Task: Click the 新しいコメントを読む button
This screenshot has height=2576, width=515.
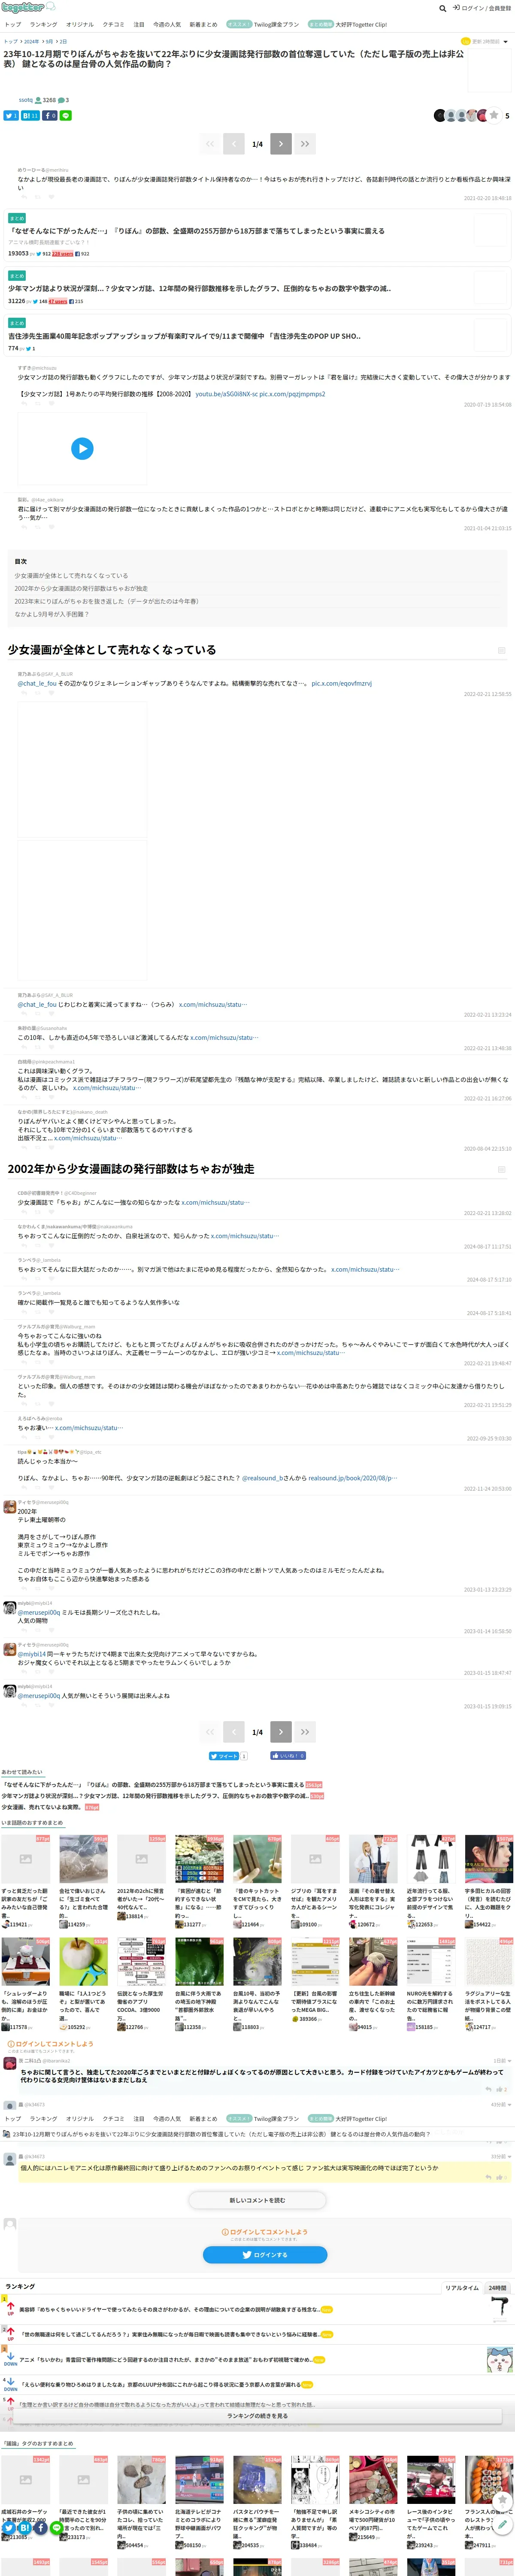Action: click(x=257, y=2200)
